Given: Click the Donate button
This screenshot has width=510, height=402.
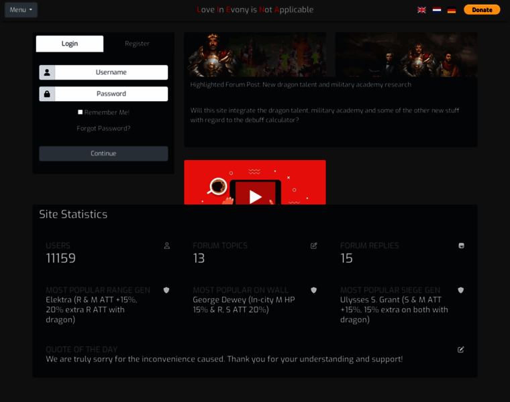Looking at the screenshot, I should click(482, 10).
